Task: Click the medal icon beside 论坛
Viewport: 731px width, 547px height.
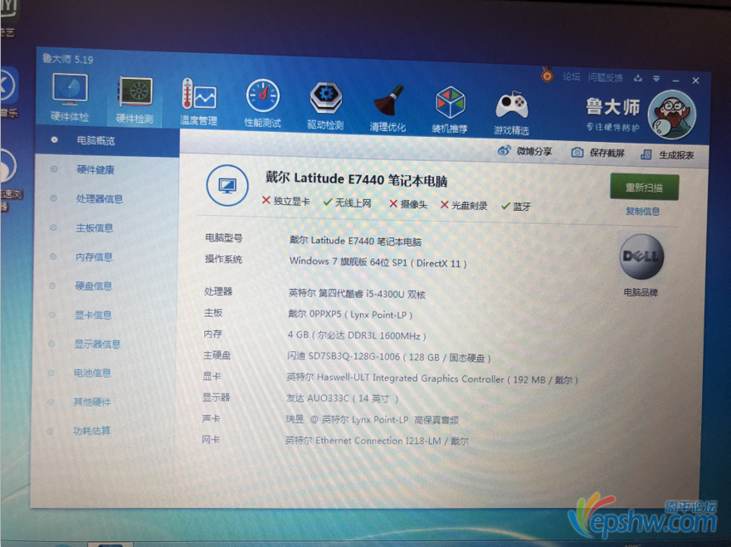Action: (548, 75)
